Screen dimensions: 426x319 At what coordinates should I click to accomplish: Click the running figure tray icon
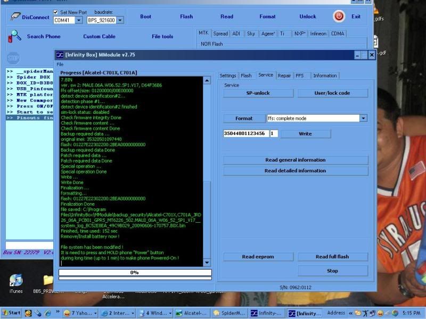365,313
